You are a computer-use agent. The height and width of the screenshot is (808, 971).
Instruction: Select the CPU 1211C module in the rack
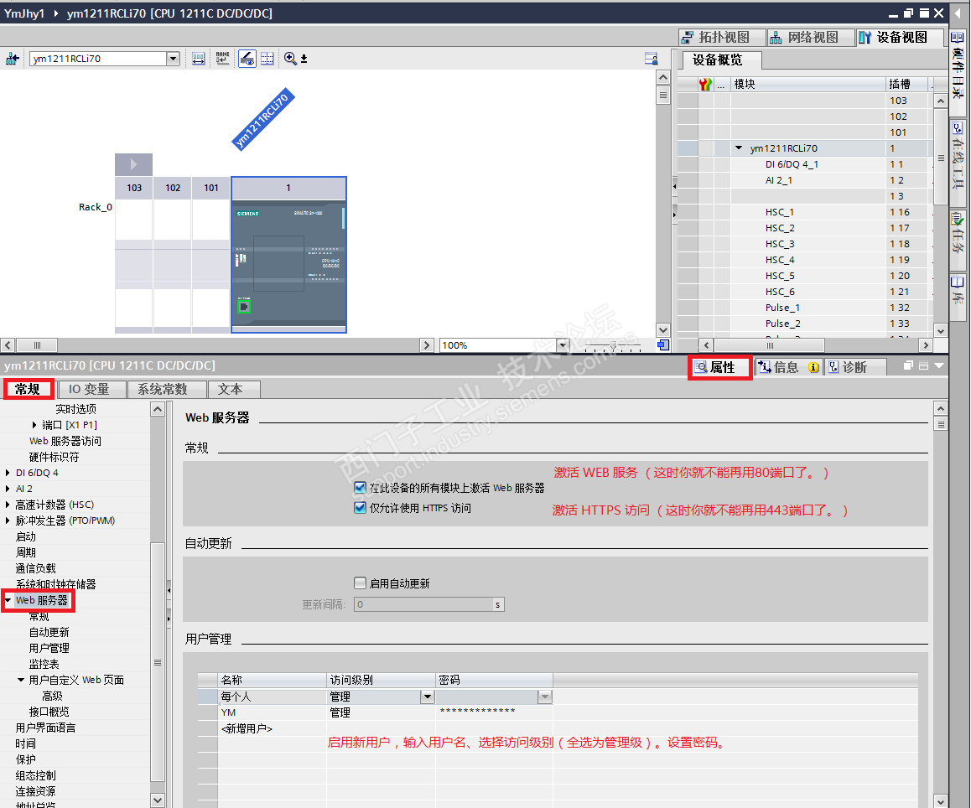click(x=288, y=255)
